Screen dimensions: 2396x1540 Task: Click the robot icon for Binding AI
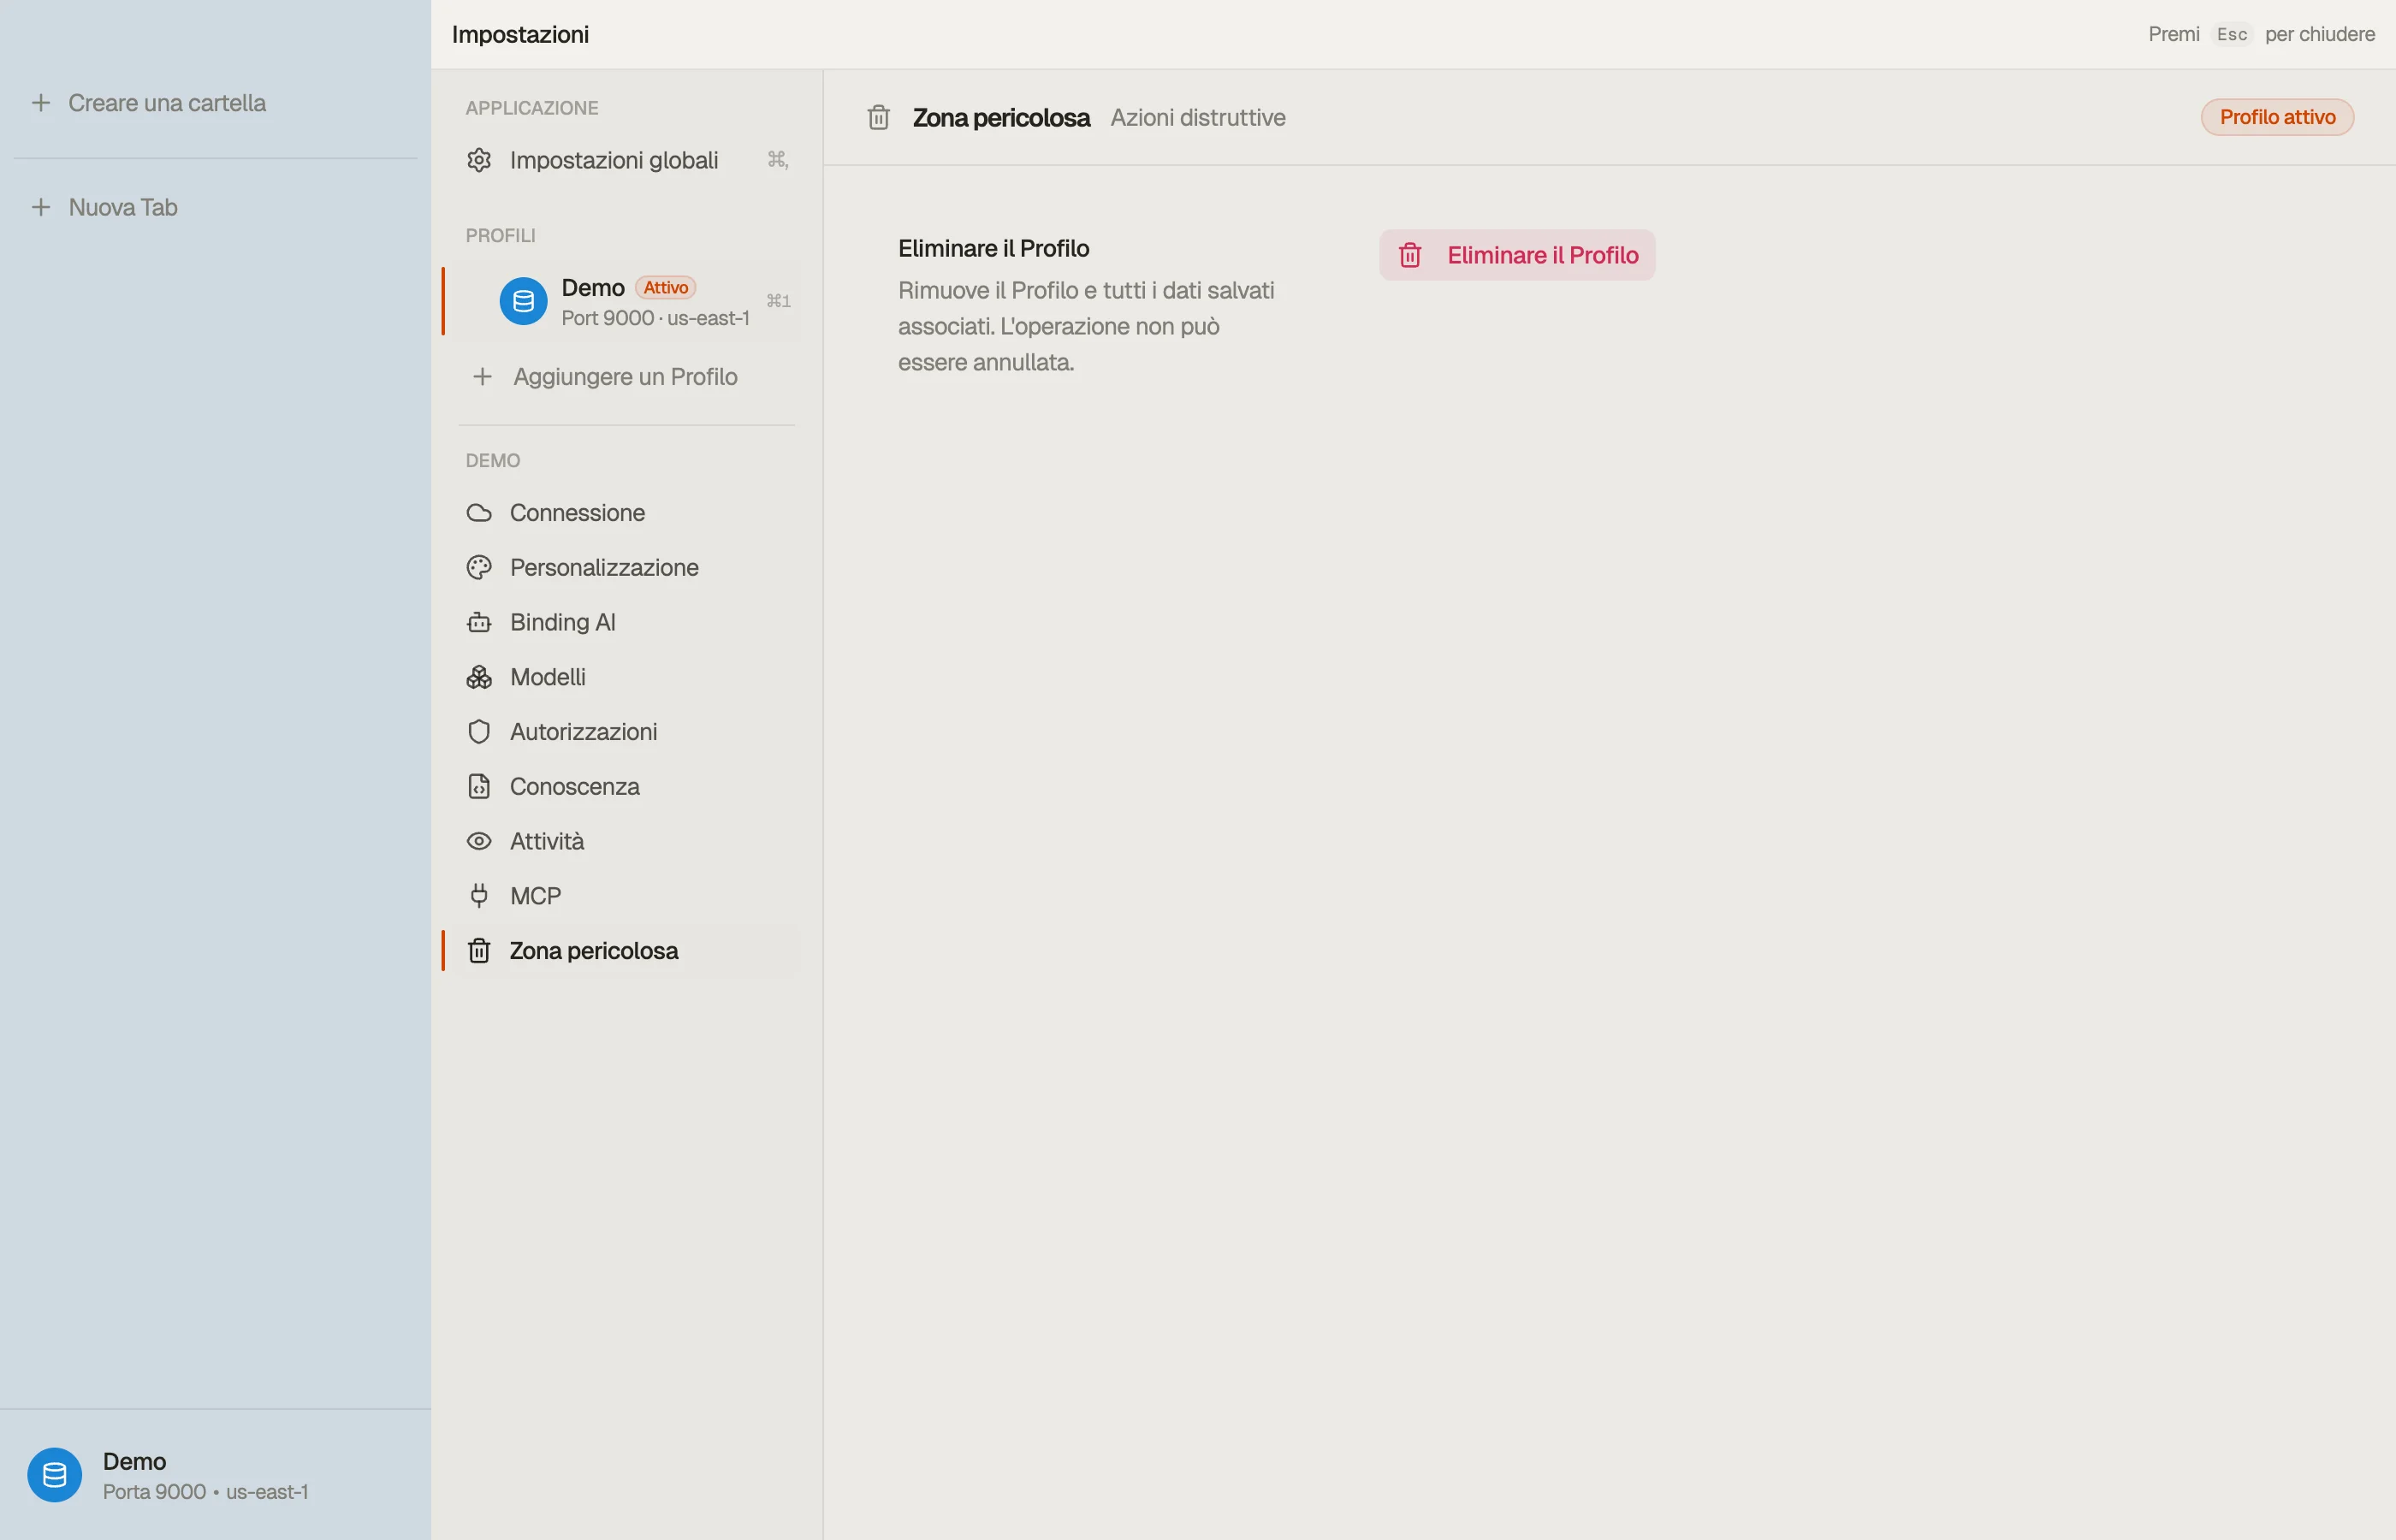coord(479,622)
